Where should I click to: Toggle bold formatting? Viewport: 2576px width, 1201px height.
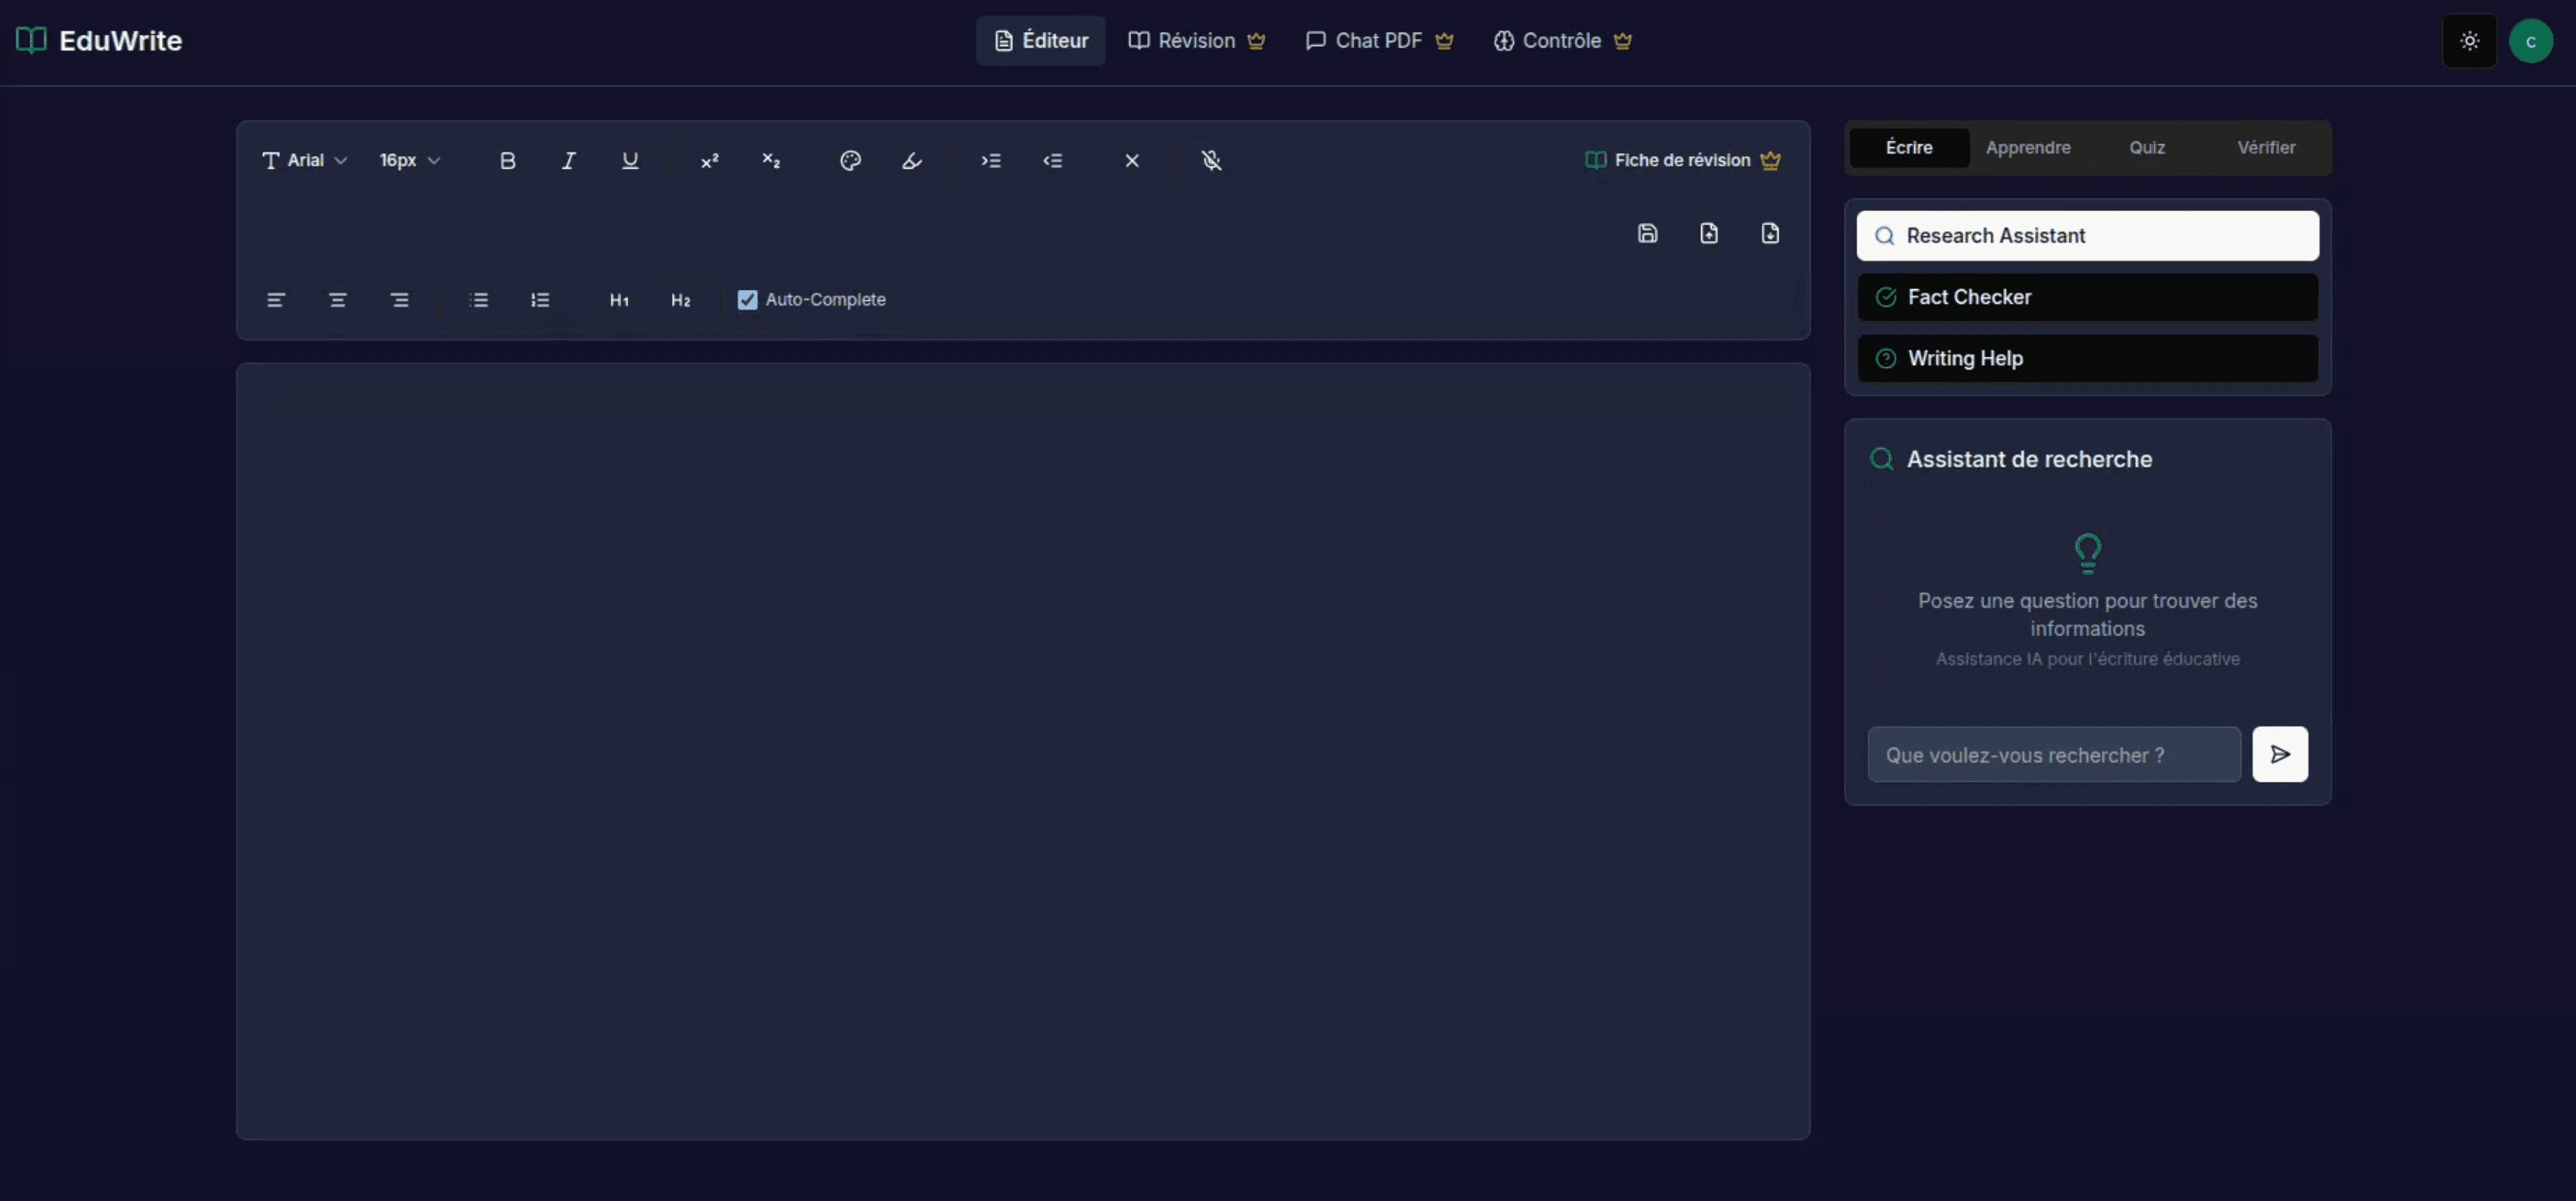(507, 160)
